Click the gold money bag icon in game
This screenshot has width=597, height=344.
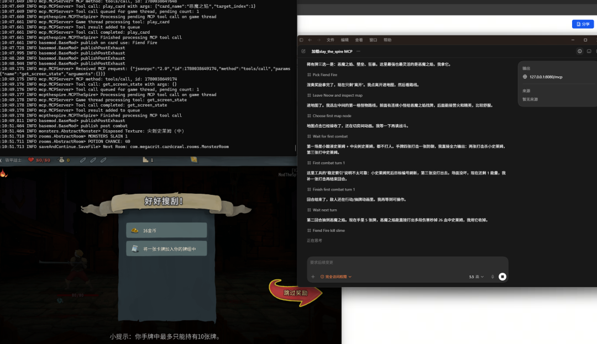point(61,160)
